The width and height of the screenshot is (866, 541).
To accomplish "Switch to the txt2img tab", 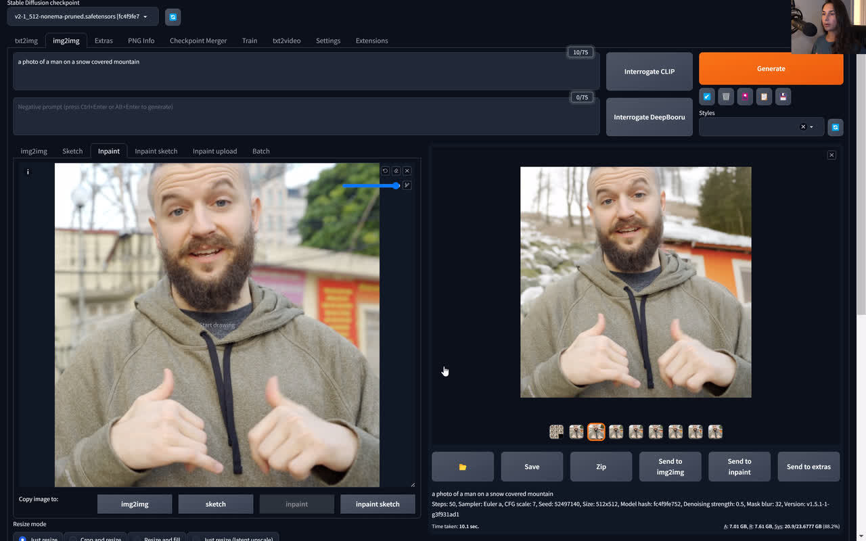I will [x=26, y=41].
